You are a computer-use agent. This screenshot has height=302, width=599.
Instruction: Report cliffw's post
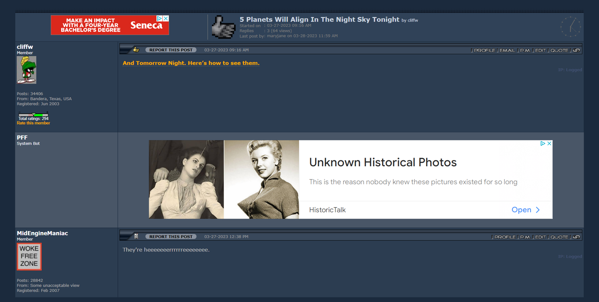click(171, 50)
